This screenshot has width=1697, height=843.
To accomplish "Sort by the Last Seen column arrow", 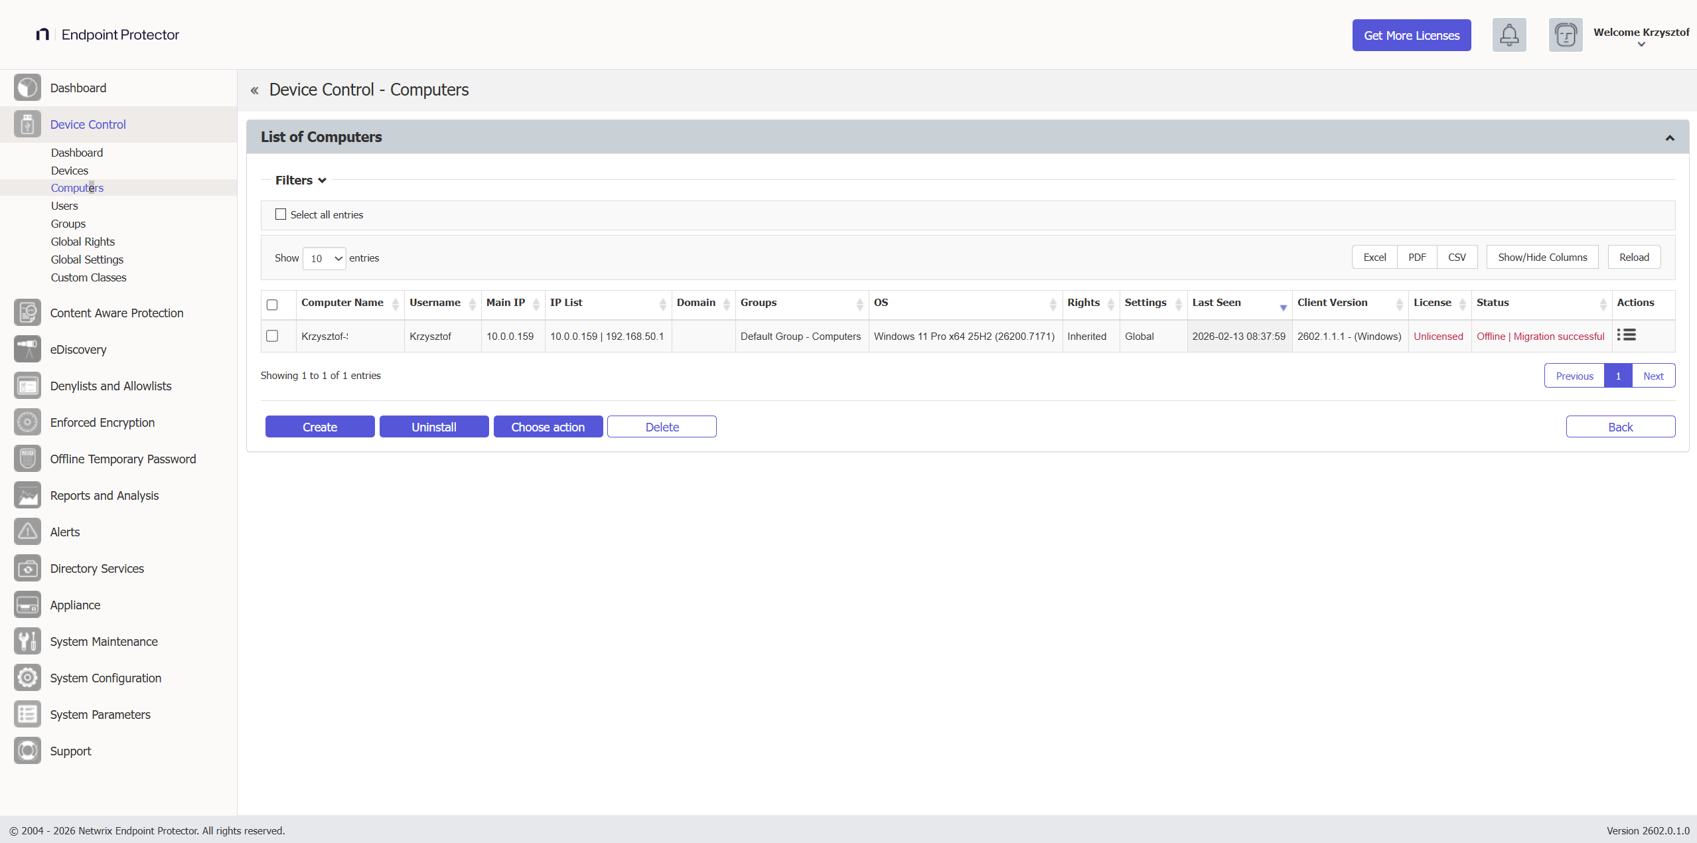I will [x=1282, y=307].
